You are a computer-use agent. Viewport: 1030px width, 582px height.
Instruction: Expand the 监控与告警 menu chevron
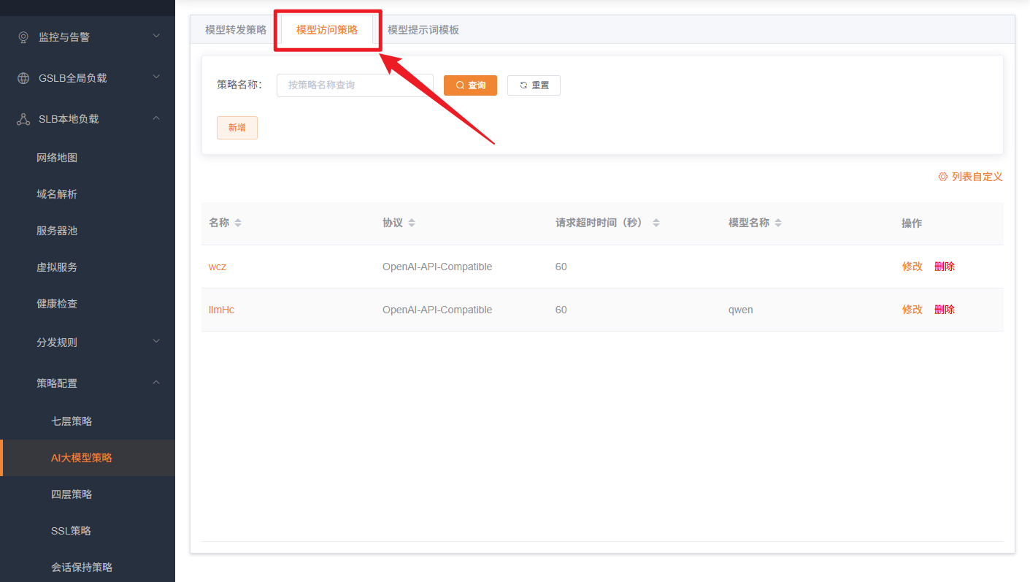(x=156, y=36)
